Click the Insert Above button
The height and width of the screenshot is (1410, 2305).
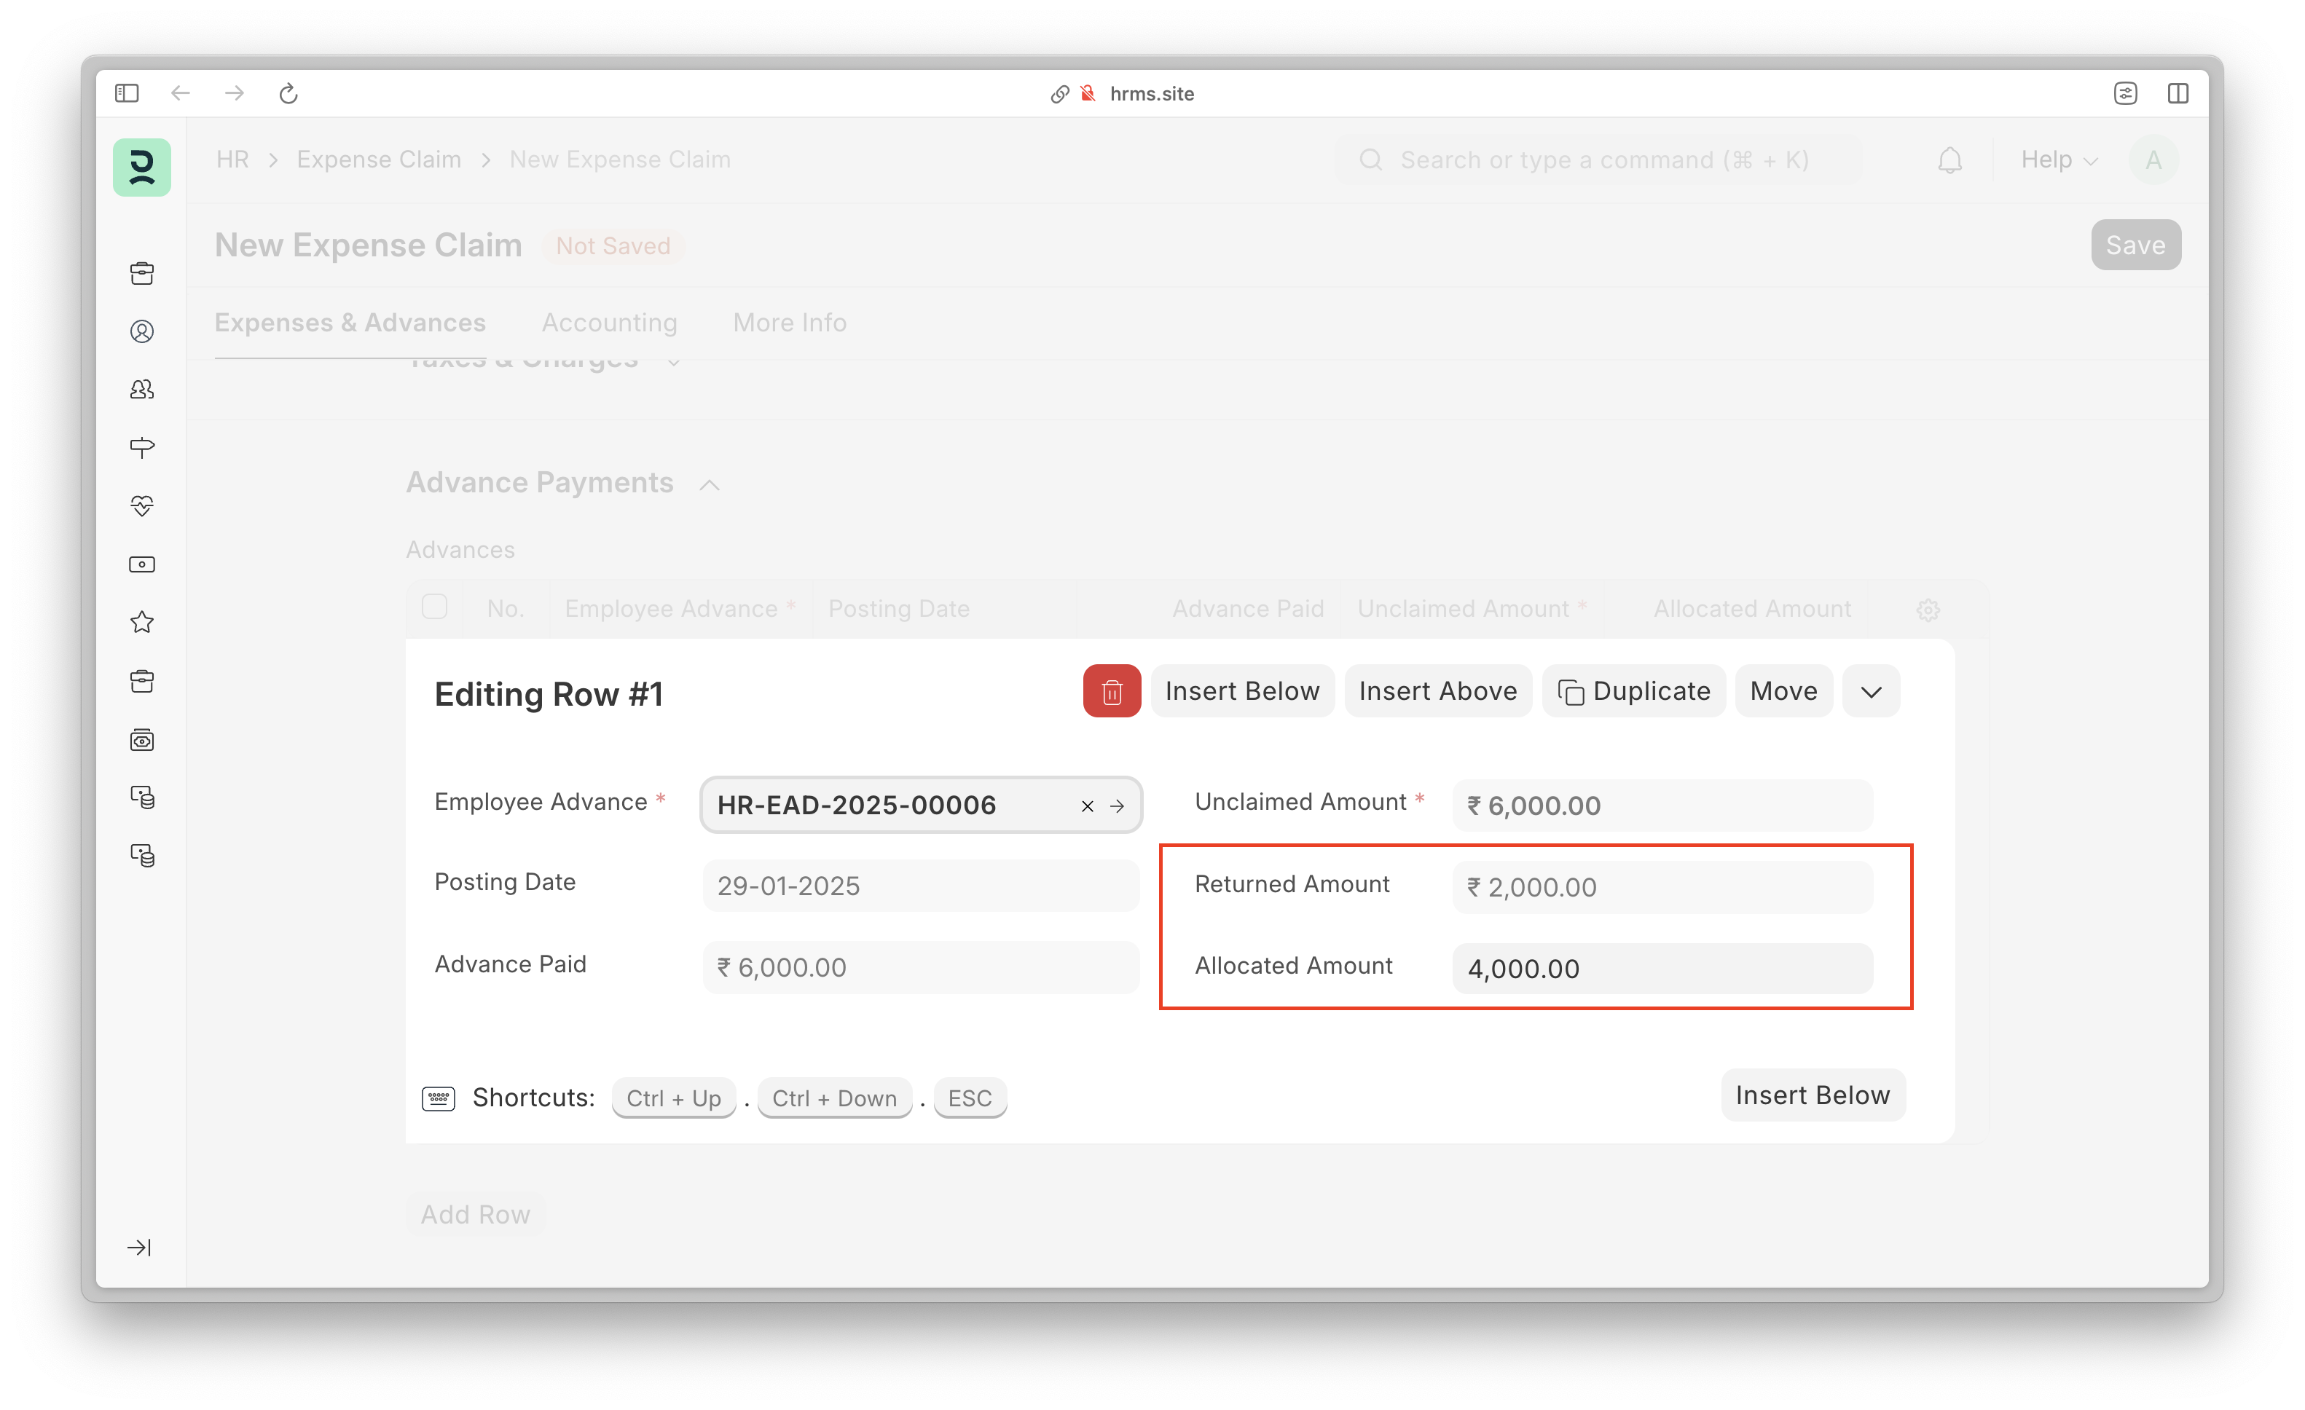pyautogui.click(x=1438, y=691)
